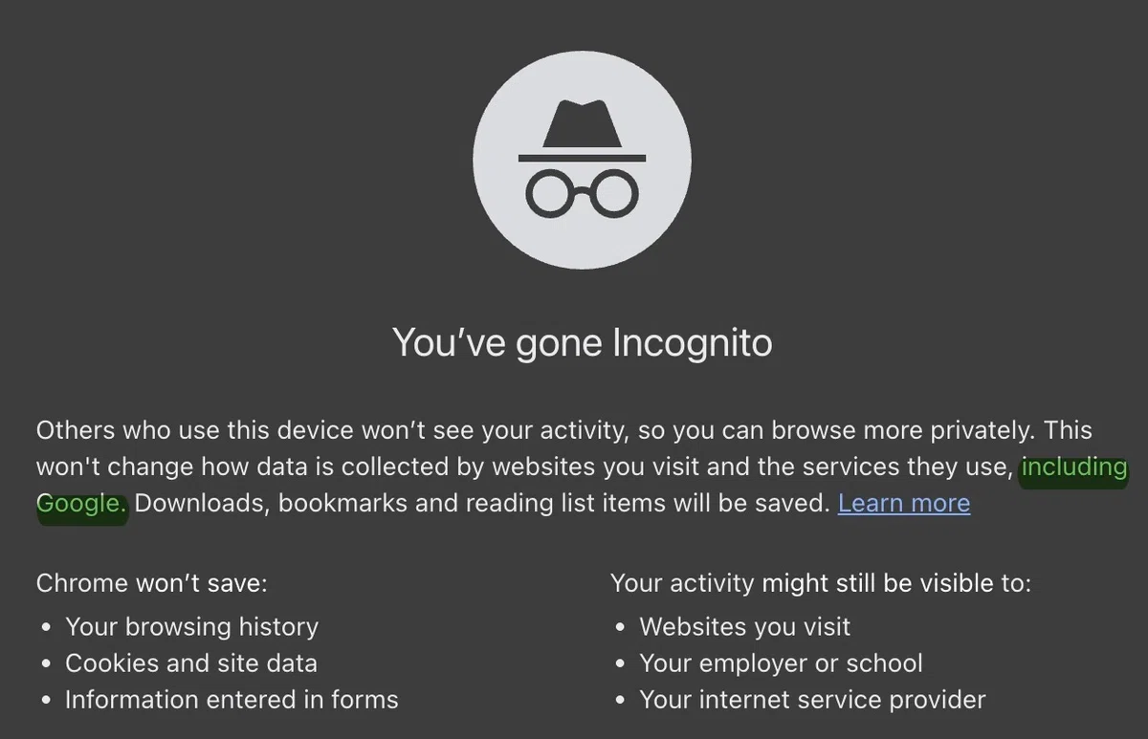Click the round glasses inside the Incognito logo
The image size is (1148, 739).
[x=582, y=192]
